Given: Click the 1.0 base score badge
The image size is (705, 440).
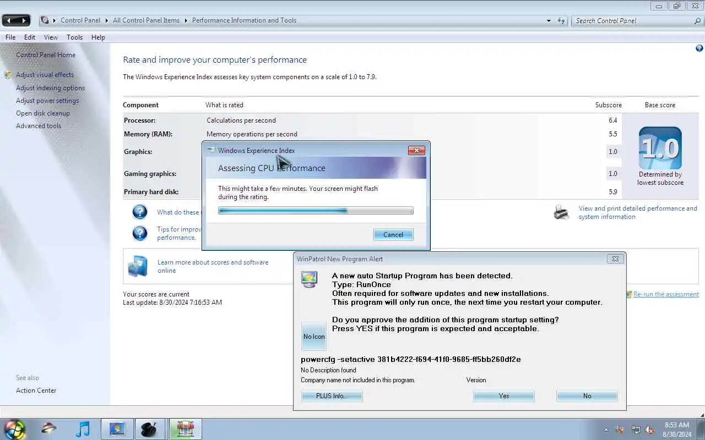Looking at the screenshot, I should pos(660,148).
